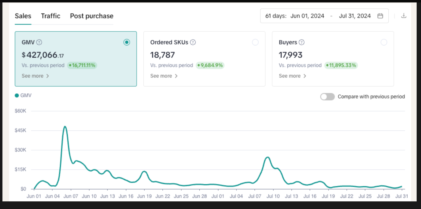Click the Buyers value 17,993
The height and width of the screenshot is (209, 421).
click(291, 55)
